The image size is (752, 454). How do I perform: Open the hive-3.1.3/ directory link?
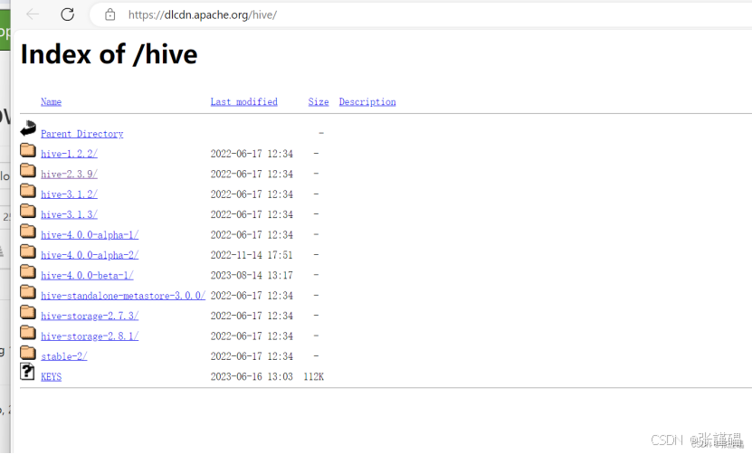pyautogui.click(x=69, y=214)
